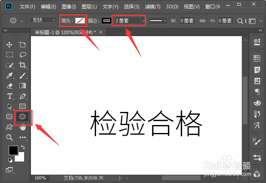Toggle link between width and height

203,21
